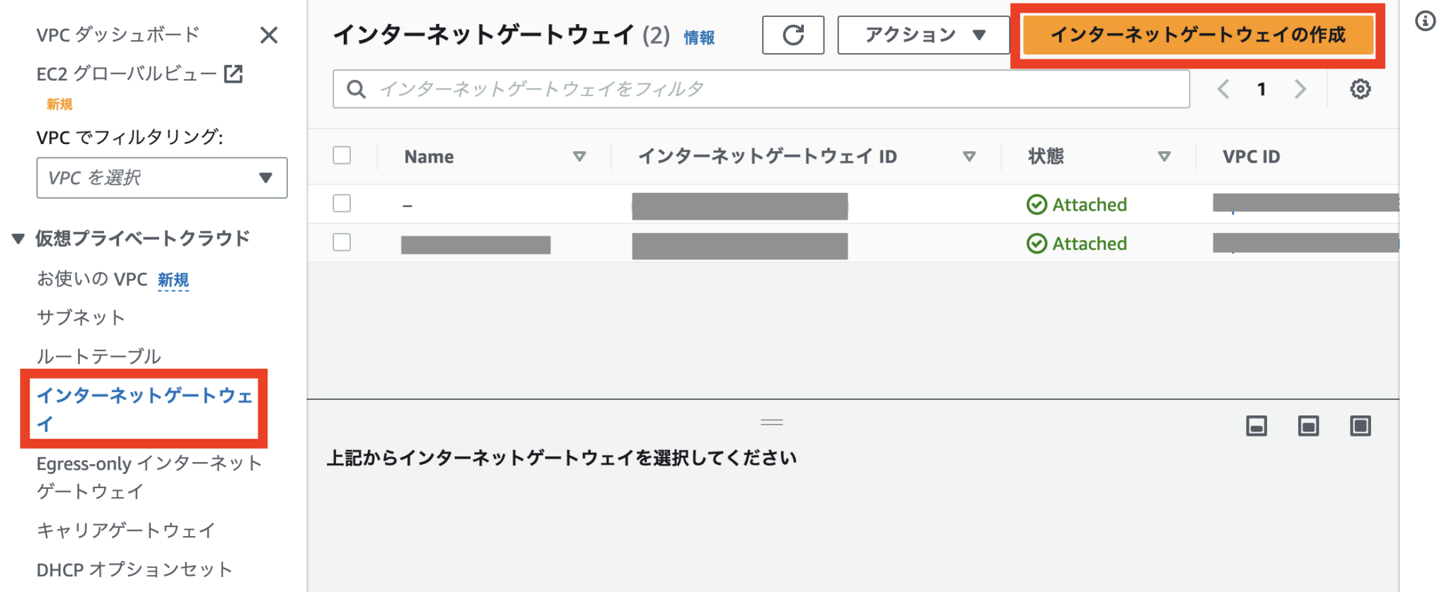
Task: Open the preferences gear for the table
Action: 1361,89
